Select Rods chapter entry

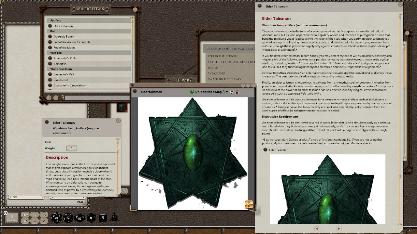point(213,68)
